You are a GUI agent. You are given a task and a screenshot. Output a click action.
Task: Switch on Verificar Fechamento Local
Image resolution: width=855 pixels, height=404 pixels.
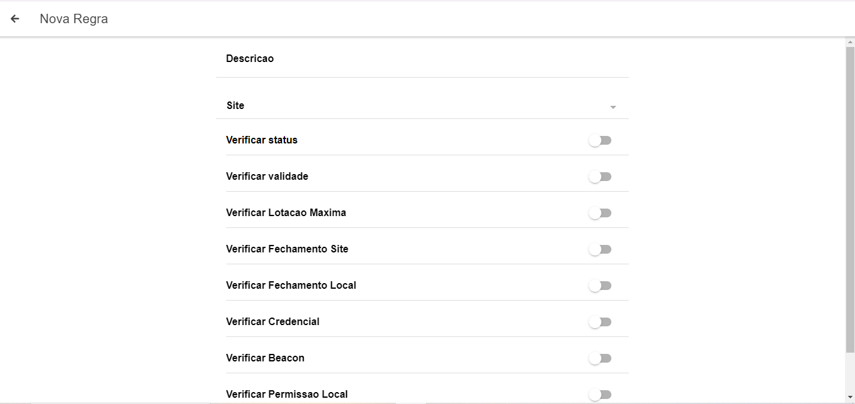[x=600, y=286]
